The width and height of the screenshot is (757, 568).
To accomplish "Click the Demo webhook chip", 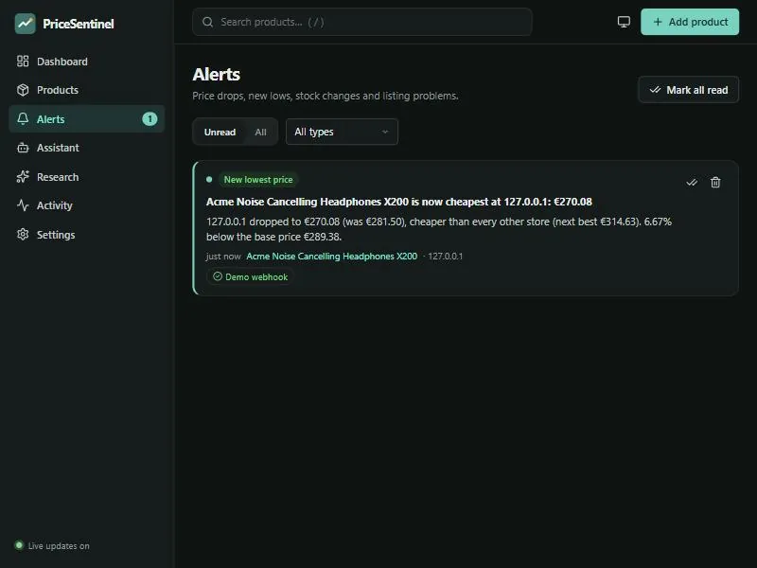I will (250, 276).
